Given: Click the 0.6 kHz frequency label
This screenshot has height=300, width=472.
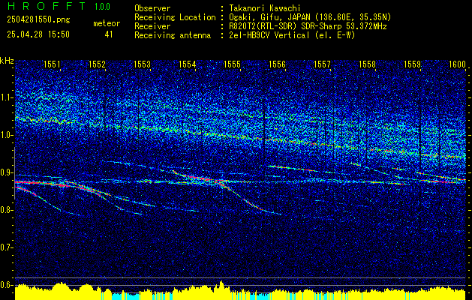Looking at the screenshot, I should pos(7,285).
